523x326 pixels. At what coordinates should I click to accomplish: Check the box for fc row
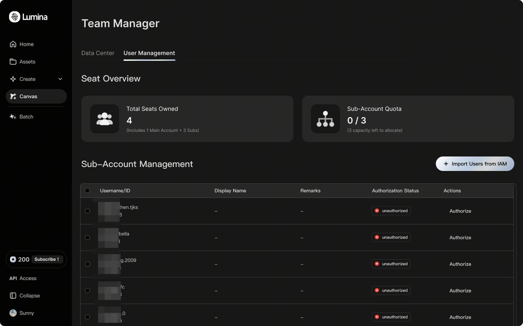coord(87,291)
